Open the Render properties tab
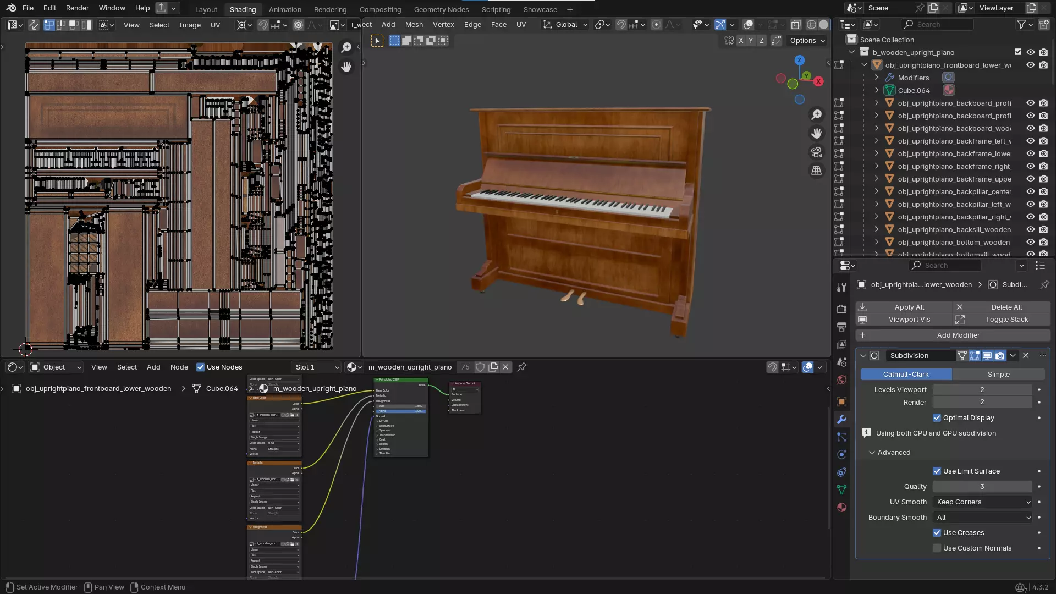Image resolution: width=1056 pixels, height=594 pixels. [842, 309]
